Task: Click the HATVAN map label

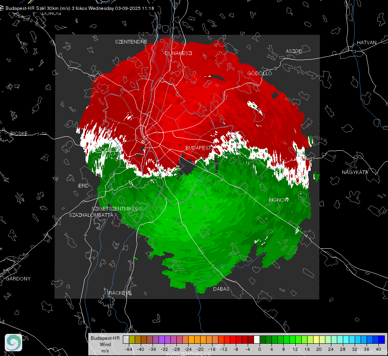Action: point(367,43)
